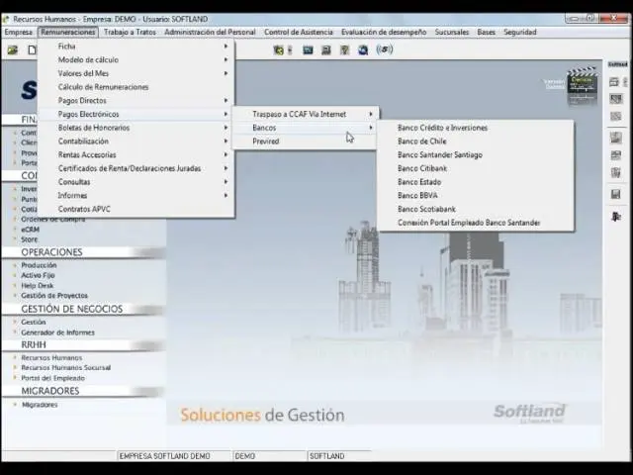Choose Banco Crédito e Inversiones
The width and height of the screenshot is (633, 475).
coord(475,128)
